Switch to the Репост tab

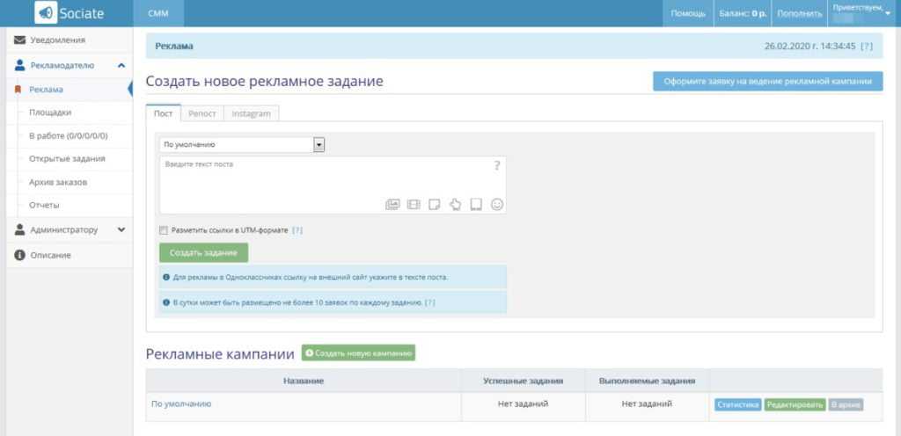201,113
